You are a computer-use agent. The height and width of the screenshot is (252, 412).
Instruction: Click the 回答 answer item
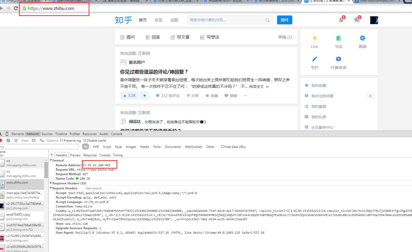[153, 37]
